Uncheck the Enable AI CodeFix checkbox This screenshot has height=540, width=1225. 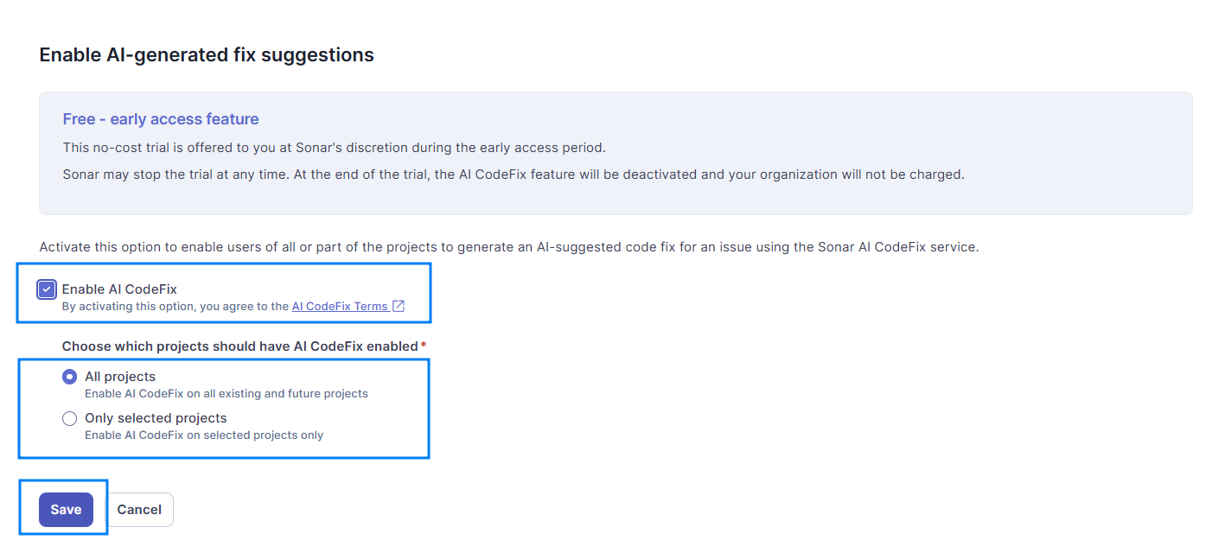click(x=47, y=289)
